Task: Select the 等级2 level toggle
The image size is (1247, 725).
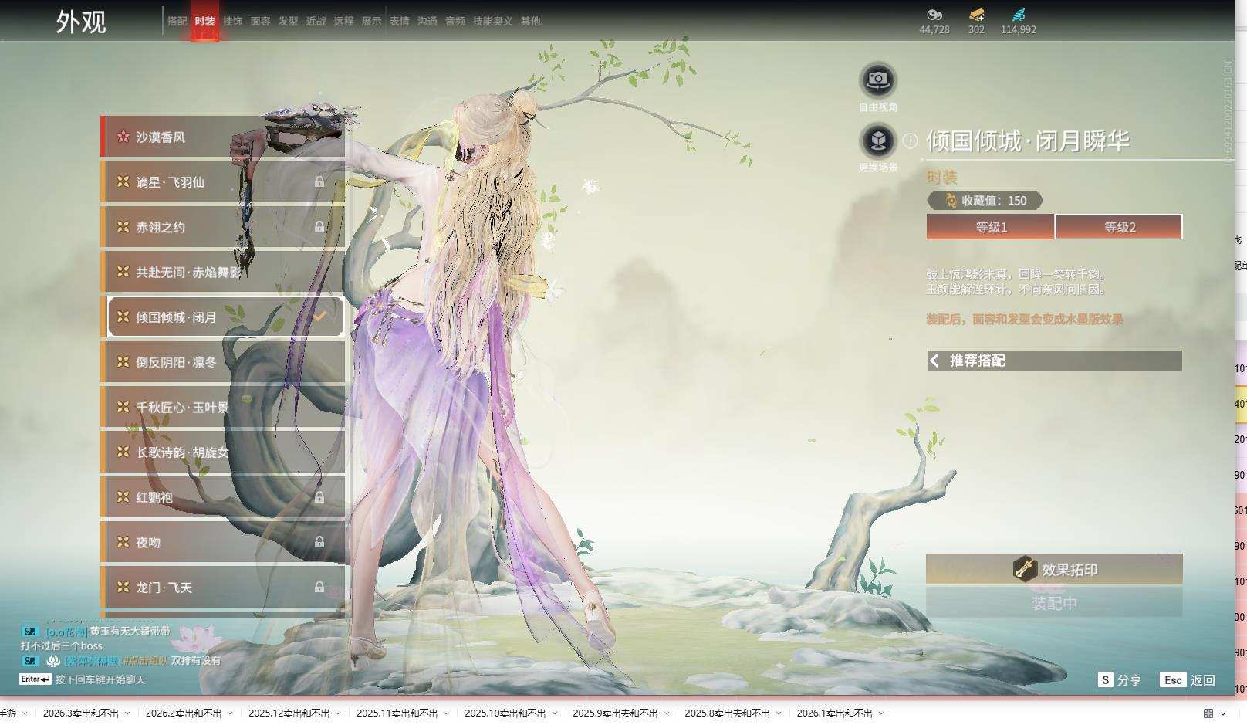Action: (1119, 227)
